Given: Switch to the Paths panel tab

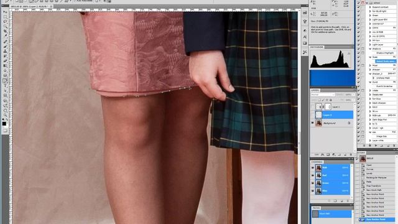Looking at the screenshot, I should 316,208.
